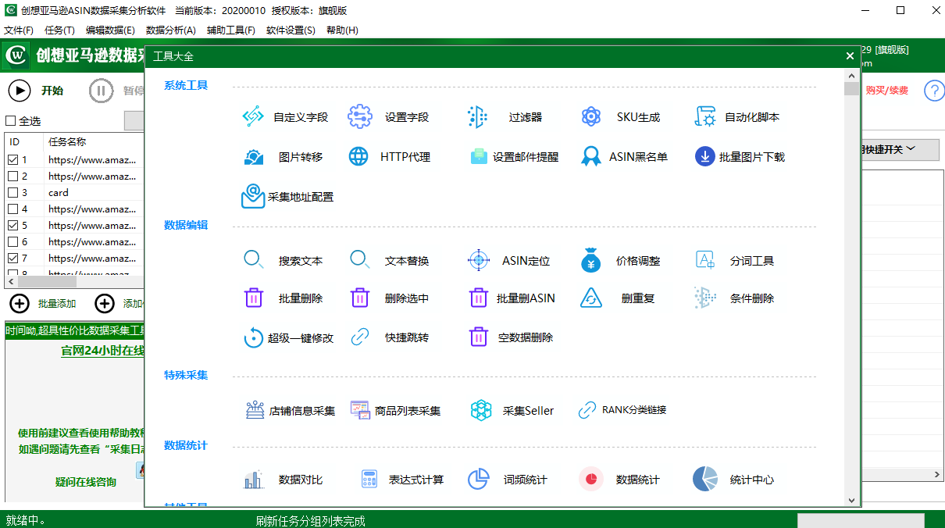Viewport: 945px width, 528px height.
Task: Open the 批量删ASIN tool
Action: (512, 298)
